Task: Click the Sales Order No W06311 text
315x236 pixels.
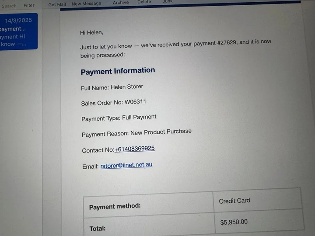Action: [x=113, y=103]
